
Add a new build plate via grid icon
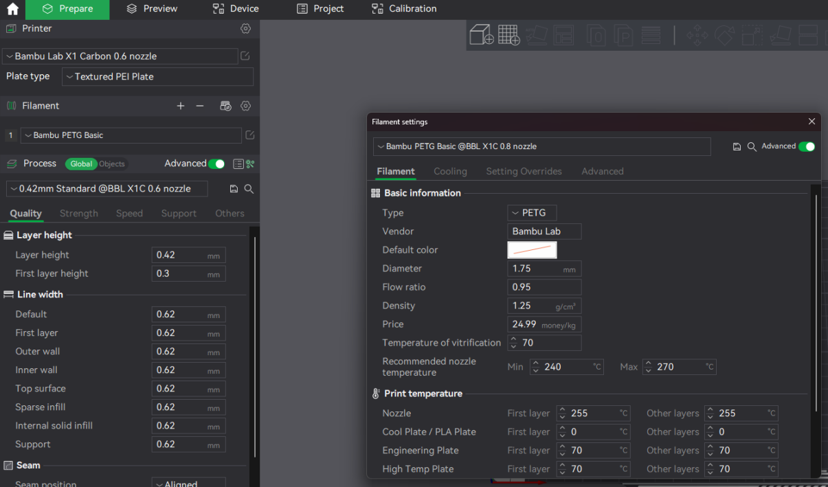[x=508, y=35]
